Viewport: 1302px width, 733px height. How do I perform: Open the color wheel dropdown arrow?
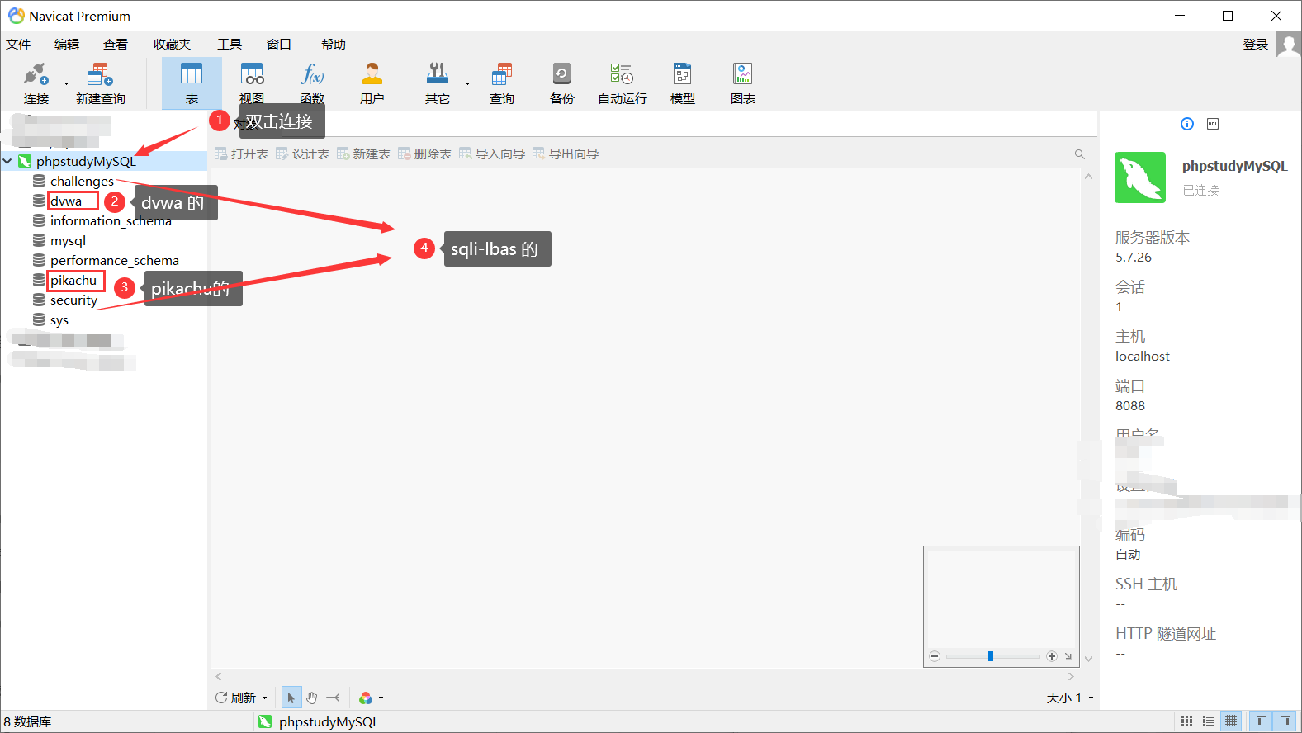[x=381, y=698]
